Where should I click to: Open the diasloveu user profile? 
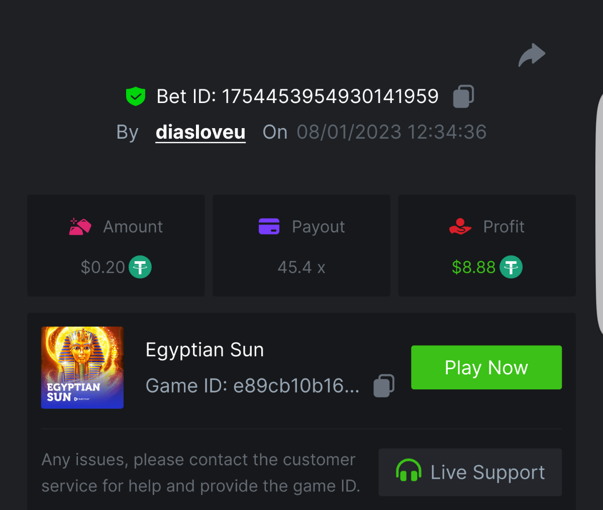coord(200,132)
